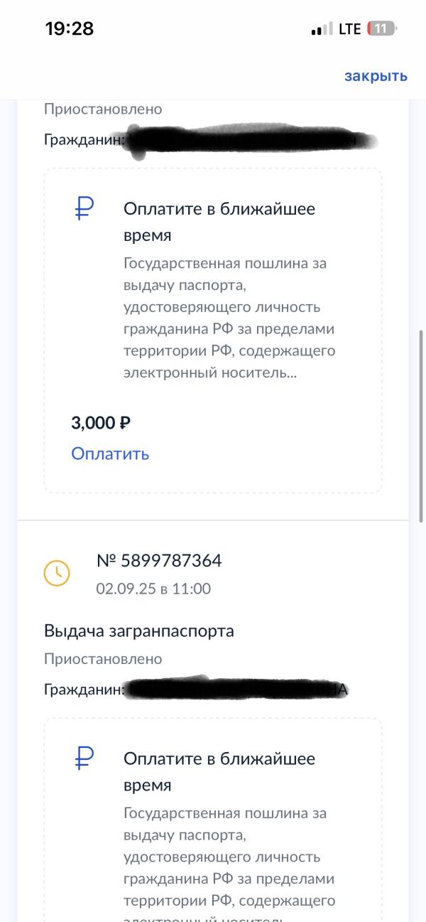Tap the redacted citizen name under «Выдача загранпаспорта»

pyautogui.click(x=238, y=690)
